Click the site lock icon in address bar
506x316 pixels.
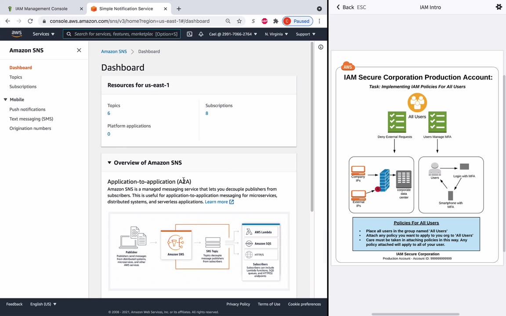44,21
